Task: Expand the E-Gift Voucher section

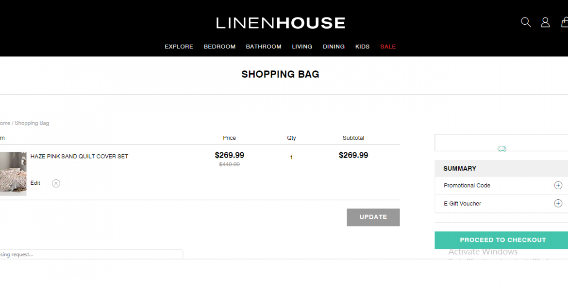Action: tap(558, 204)
